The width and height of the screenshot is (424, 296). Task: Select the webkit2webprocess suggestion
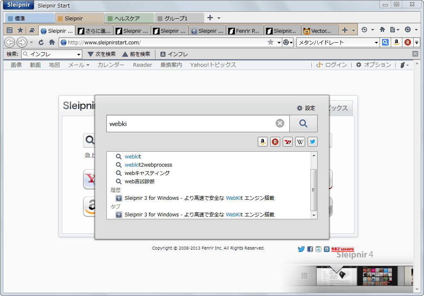pos(148,165)
